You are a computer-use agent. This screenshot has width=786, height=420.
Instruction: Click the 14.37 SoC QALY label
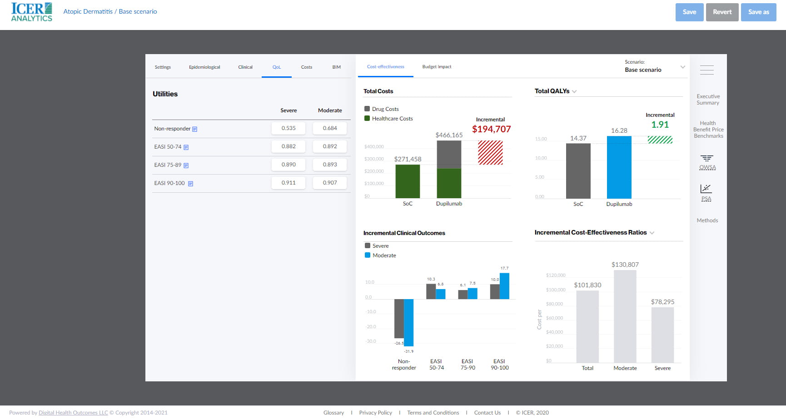click(x=578, y=138)
